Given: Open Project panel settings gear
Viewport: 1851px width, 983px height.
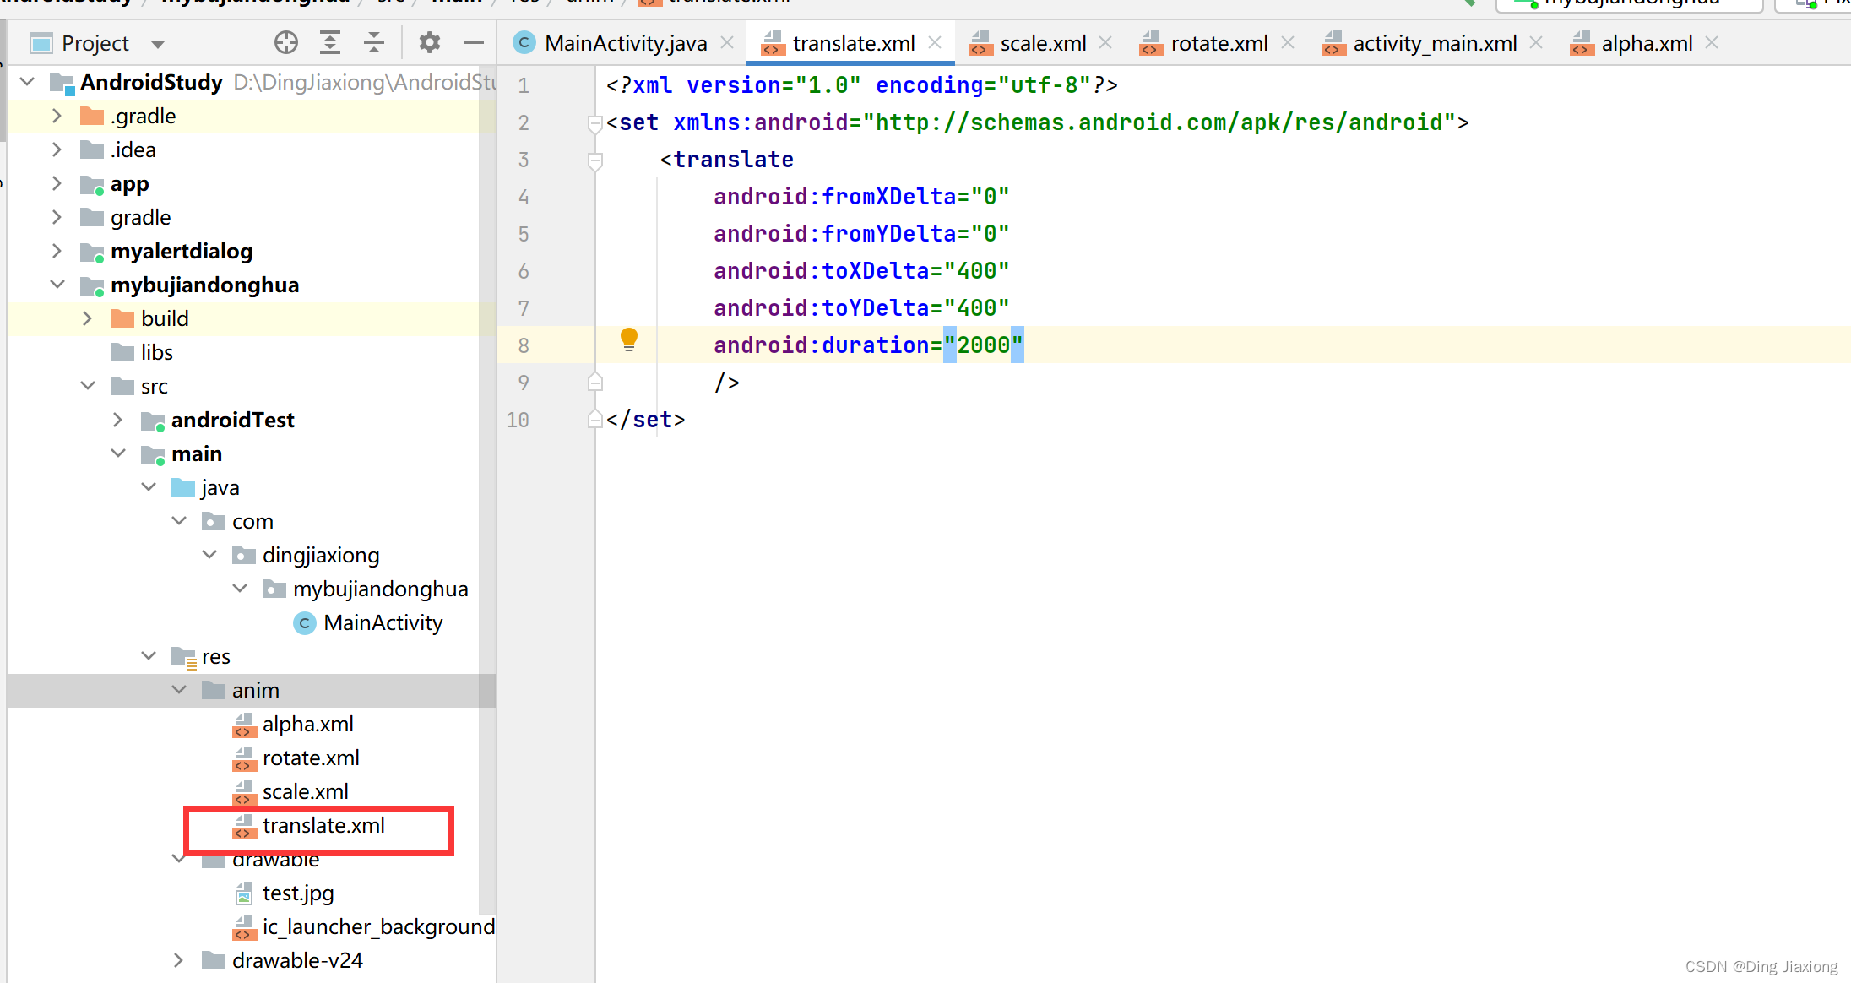Looking at the screenshot, I should [430, 42].
